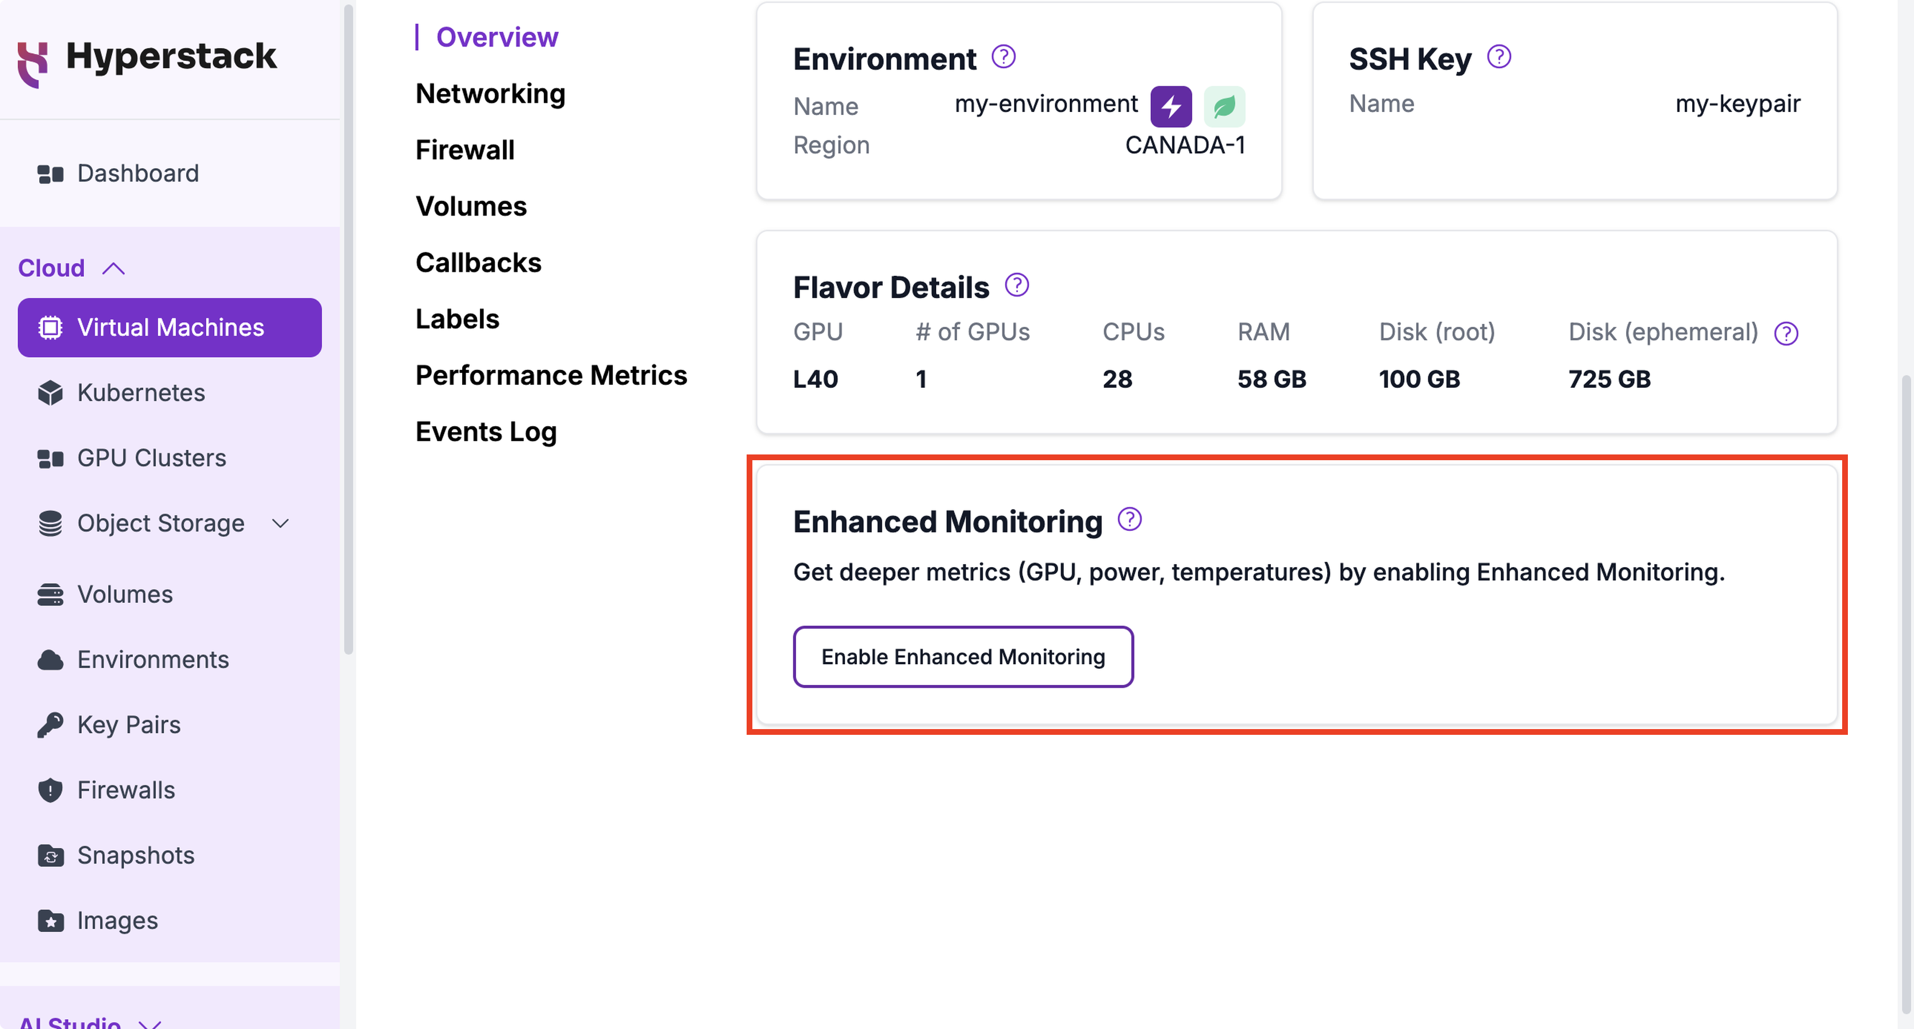This screenshot has width=1914, height=1029.
Task: Click the CANADA-1 region value
Action: 1185,145
